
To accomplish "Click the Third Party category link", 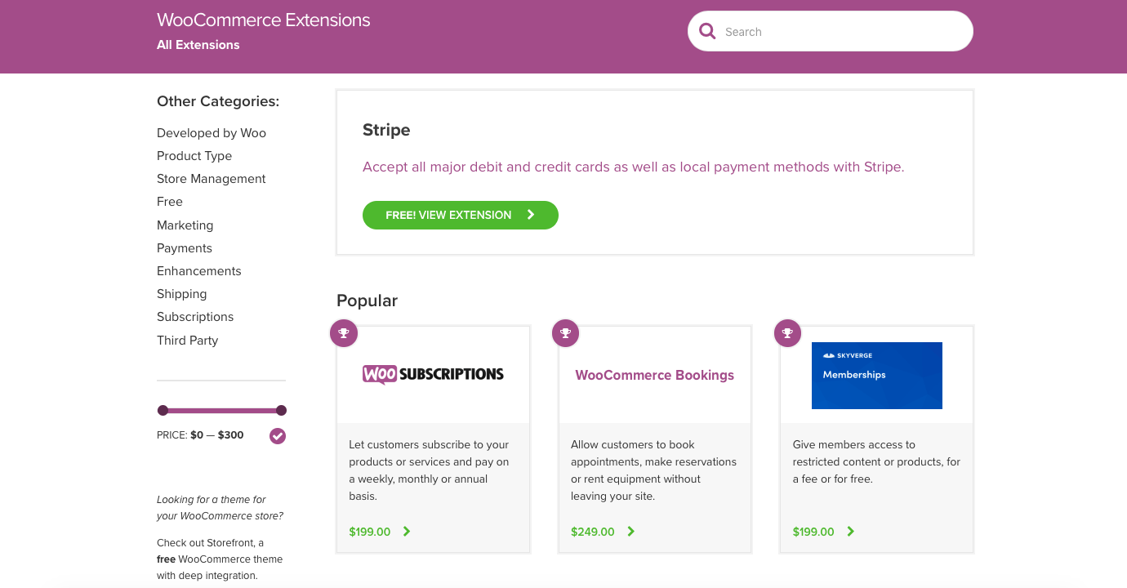I will (187, 340).
